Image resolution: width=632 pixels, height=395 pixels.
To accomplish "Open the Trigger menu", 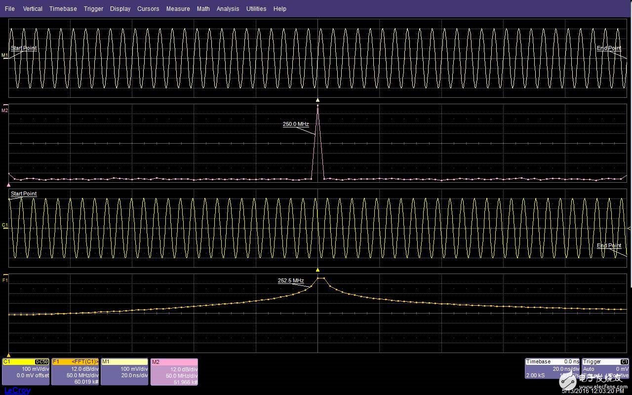I will (93, 9).
